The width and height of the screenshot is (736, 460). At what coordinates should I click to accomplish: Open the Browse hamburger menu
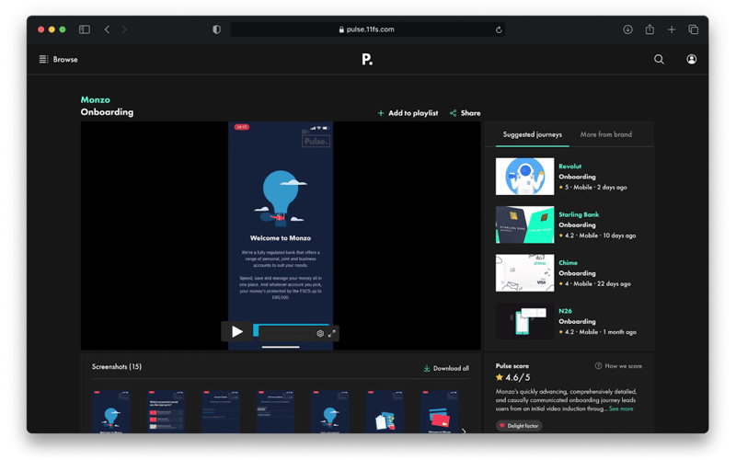(58, 59)
